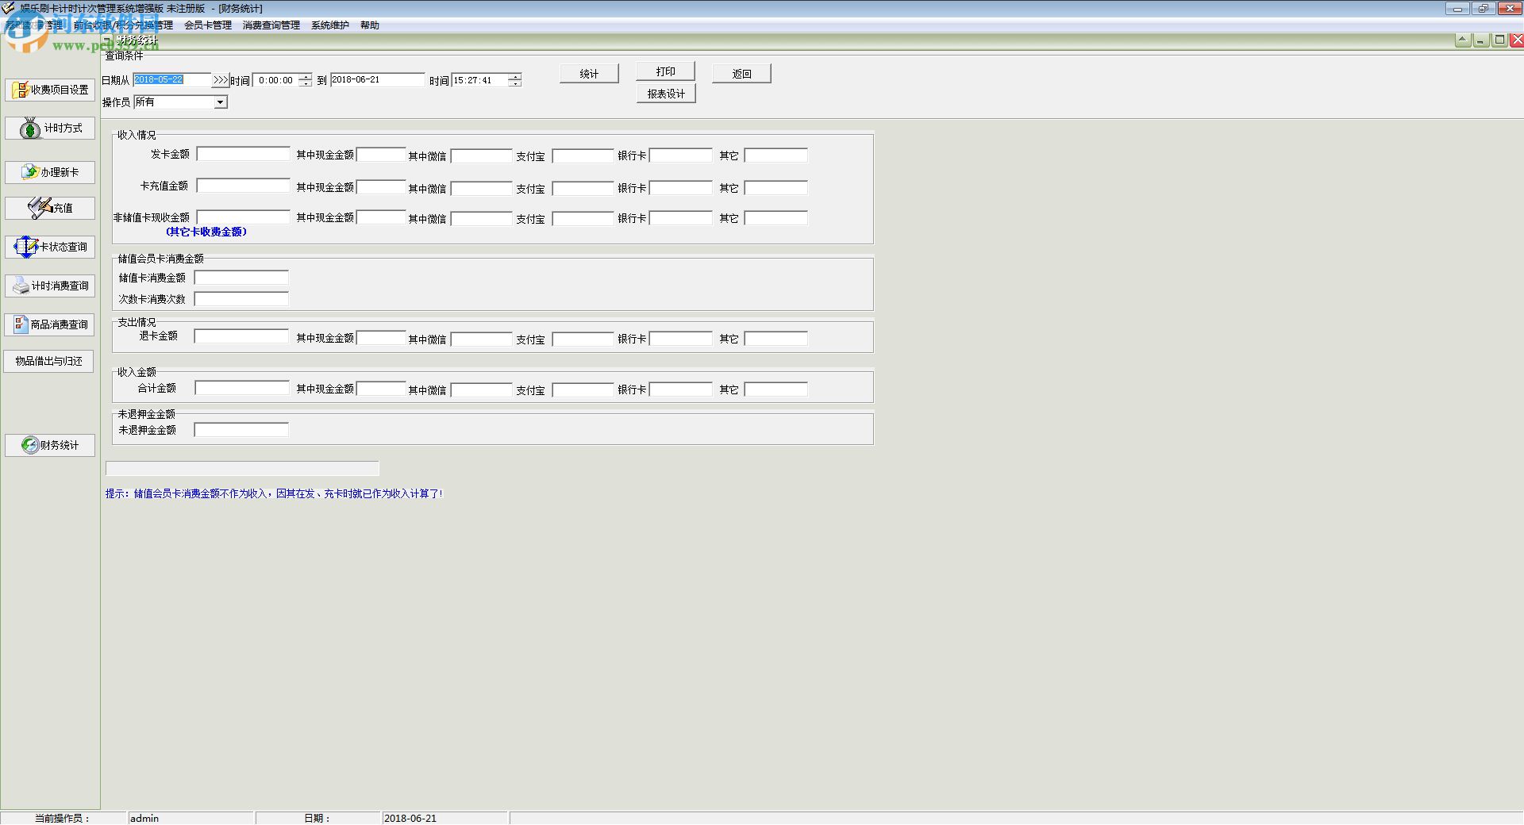The image size is (1524, 825).
Task: Click the blue 提示 hint text
Action: (275, 493)
